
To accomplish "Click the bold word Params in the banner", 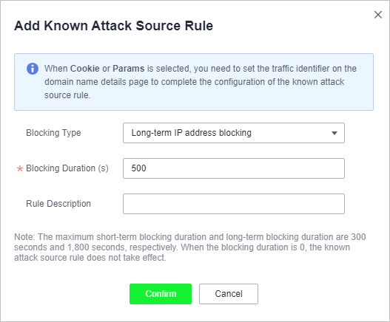I will point(129,69).
